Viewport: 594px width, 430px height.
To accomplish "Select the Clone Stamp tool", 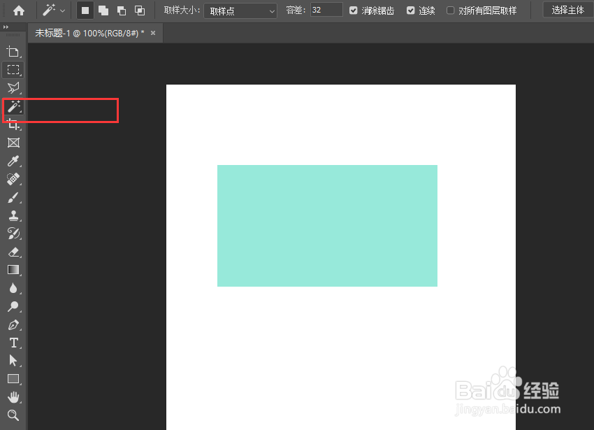I will 14,215.
